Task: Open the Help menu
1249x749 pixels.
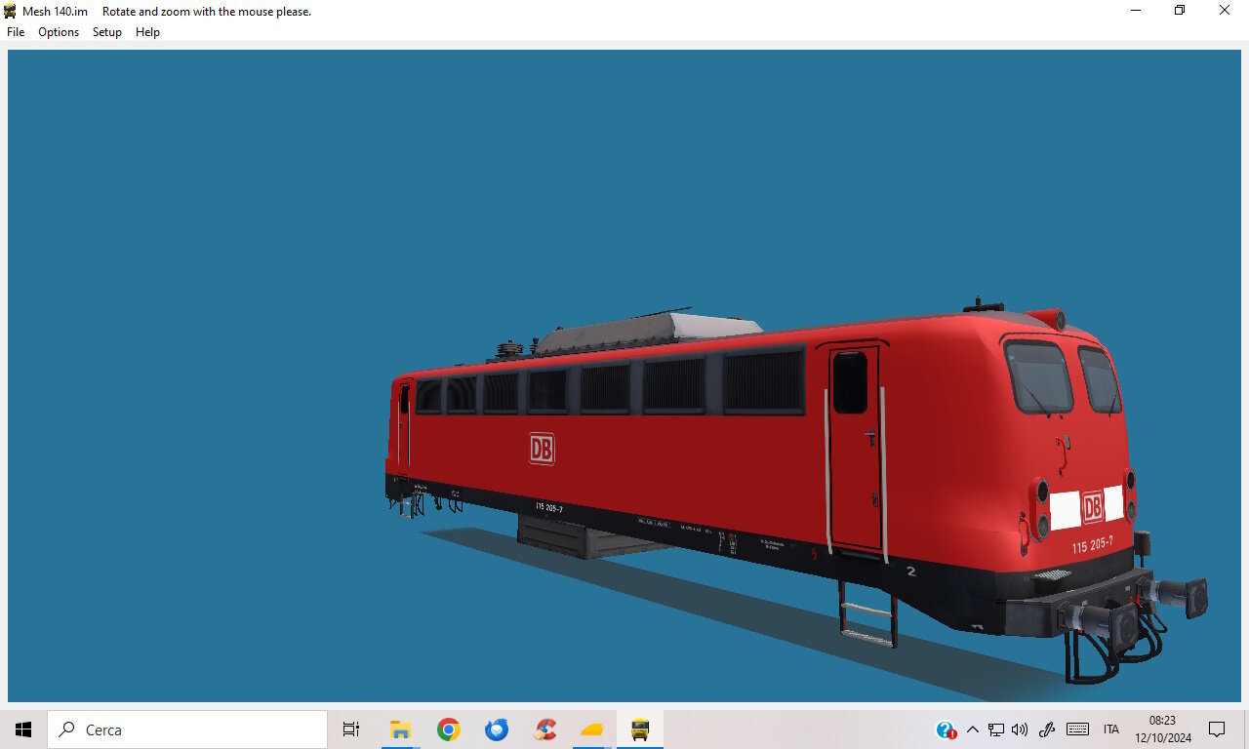Action: 147,32
